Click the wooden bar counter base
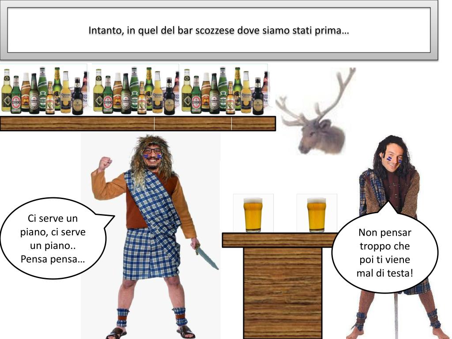Viewport: 452px width, 339px height. (x=283, y=293)
